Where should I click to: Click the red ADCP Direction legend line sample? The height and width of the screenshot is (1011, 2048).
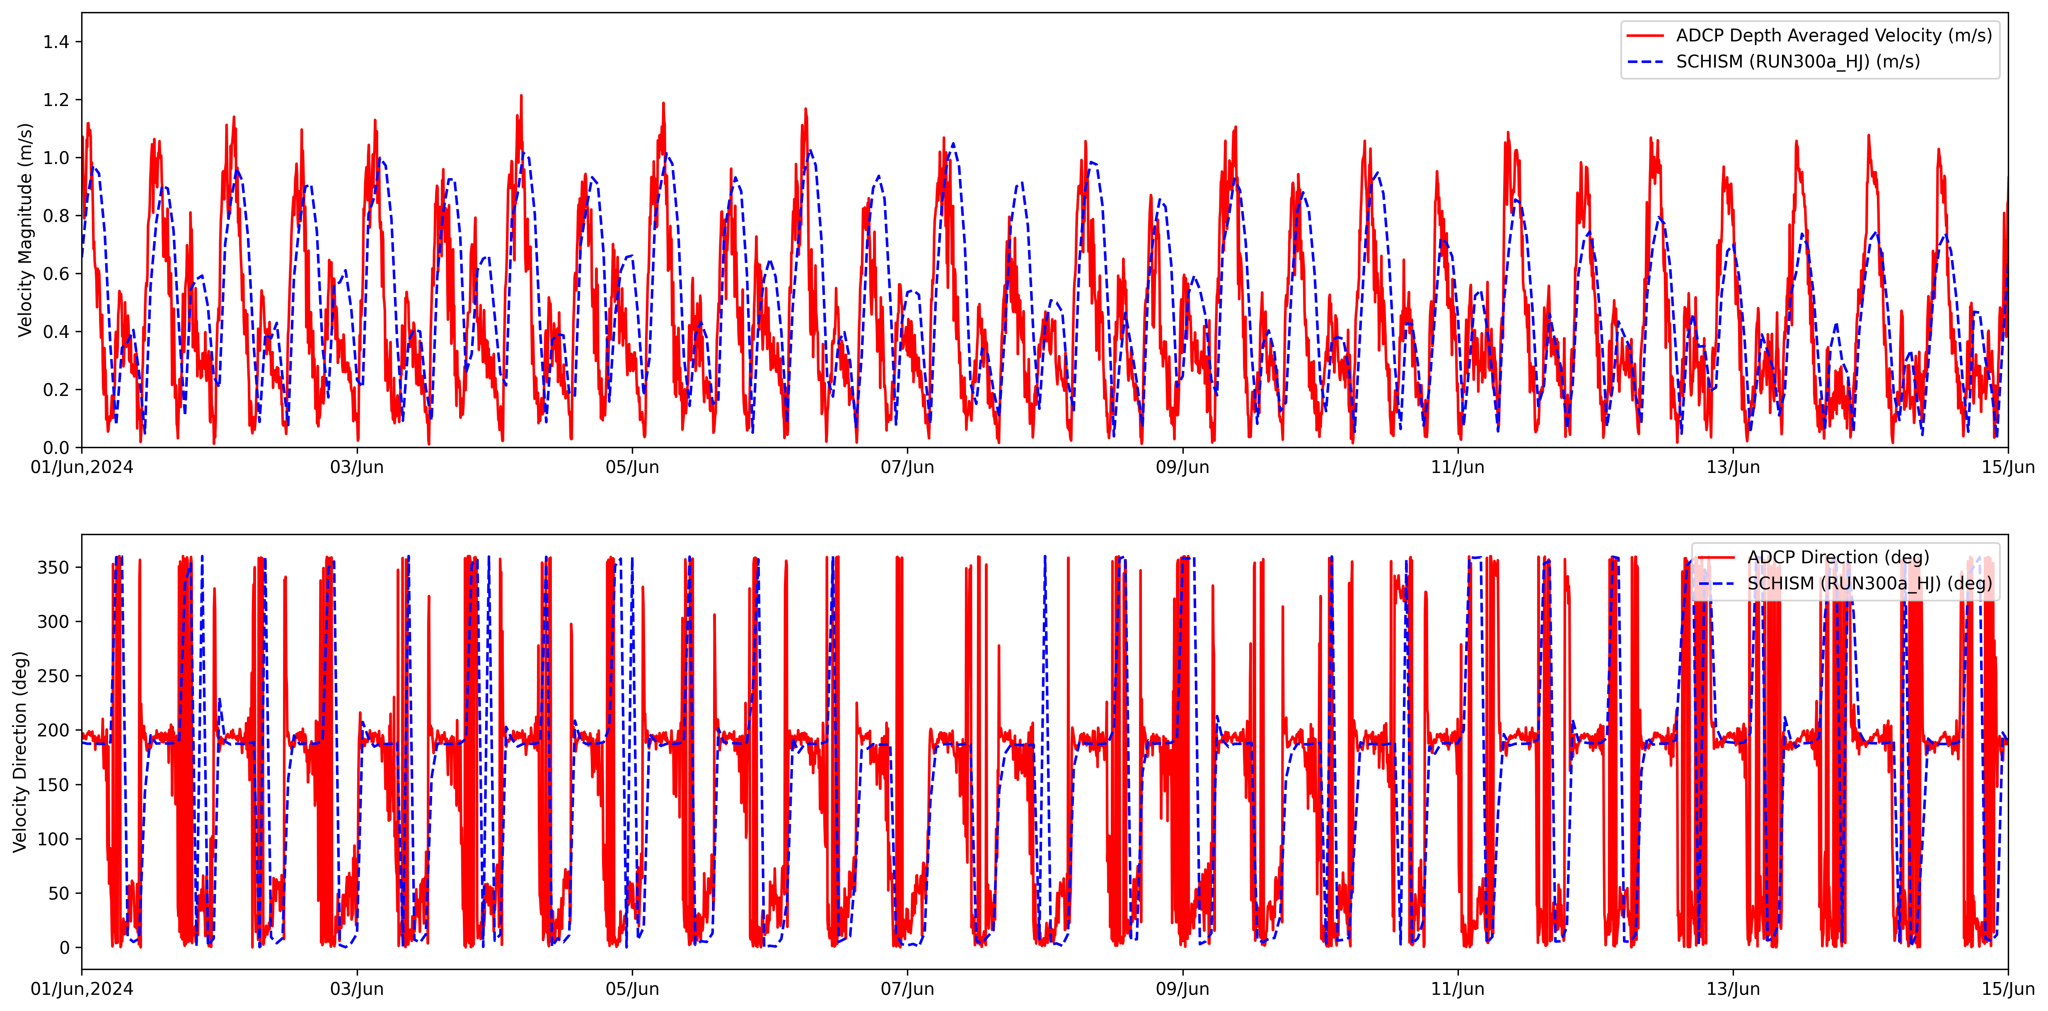tap(1716, 558)
